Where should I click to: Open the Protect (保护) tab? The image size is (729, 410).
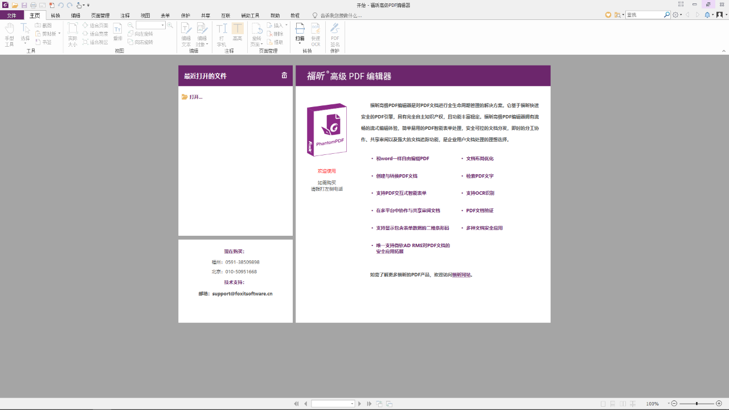click(x=186, y=15)
